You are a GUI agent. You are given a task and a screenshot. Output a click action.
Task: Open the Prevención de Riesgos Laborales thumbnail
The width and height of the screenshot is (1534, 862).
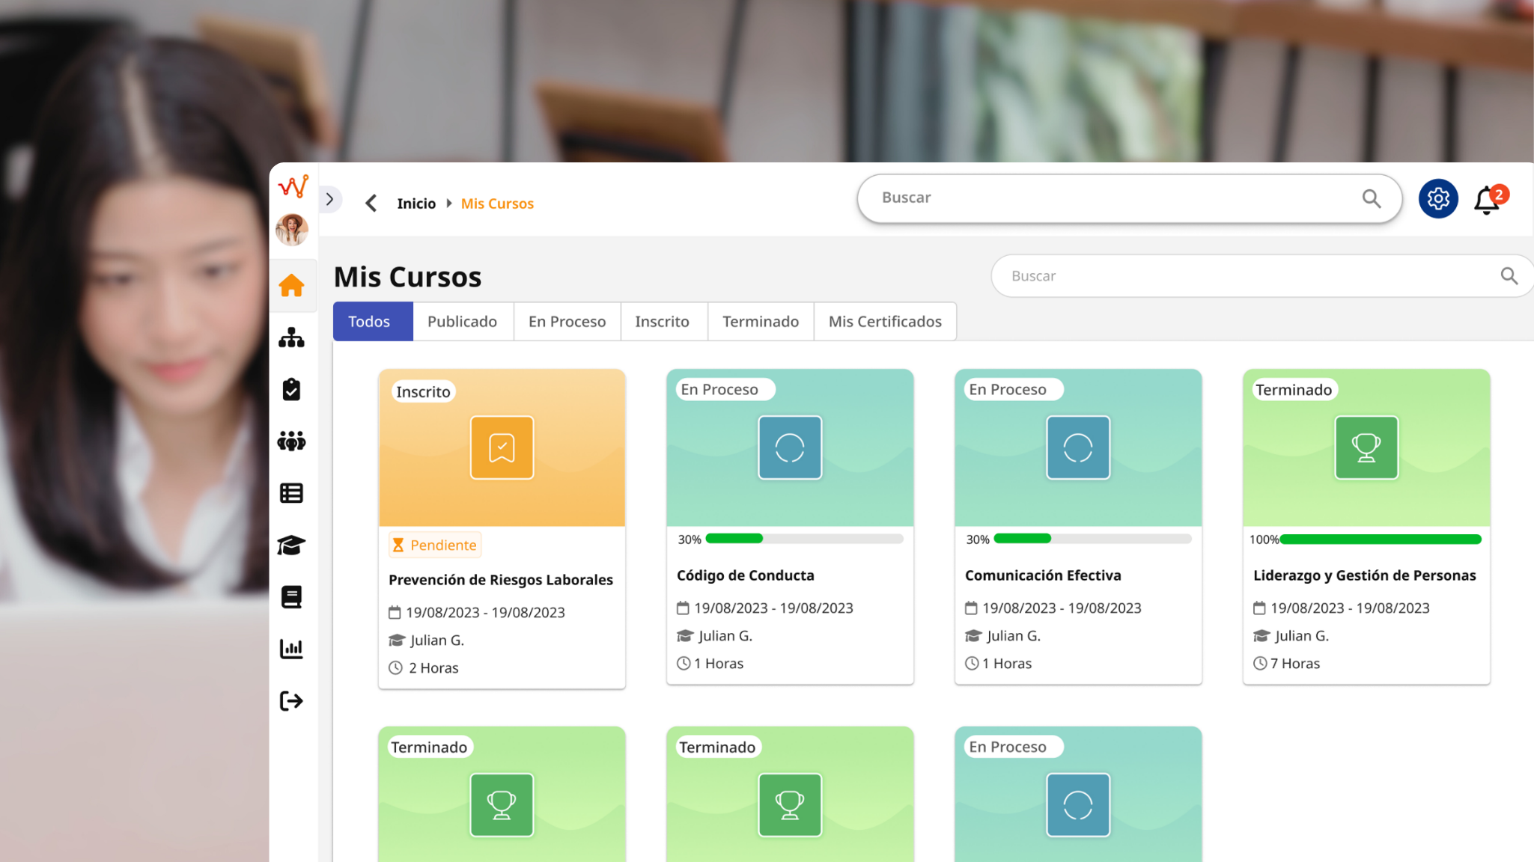tap(502, 447)
